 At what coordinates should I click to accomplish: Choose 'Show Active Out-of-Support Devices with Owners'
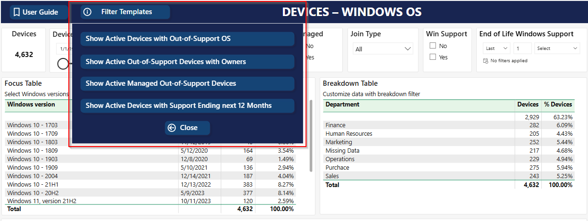coord(187,62)
